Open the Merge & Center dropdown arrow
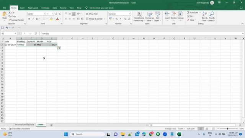The width and height of the screenshot is (245, 138). pyautogui.click(x=105, y=19)
